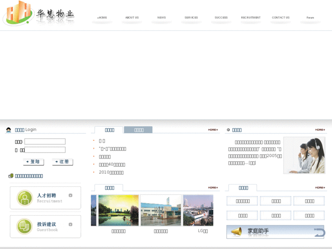The height and width of the screenshot is (249, 332).
Task: Click the icon beside the blue link under login
Action: pos(11,176)
